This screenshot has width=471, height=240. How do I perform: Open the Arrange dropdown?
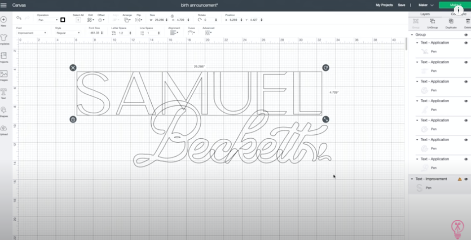127,20
